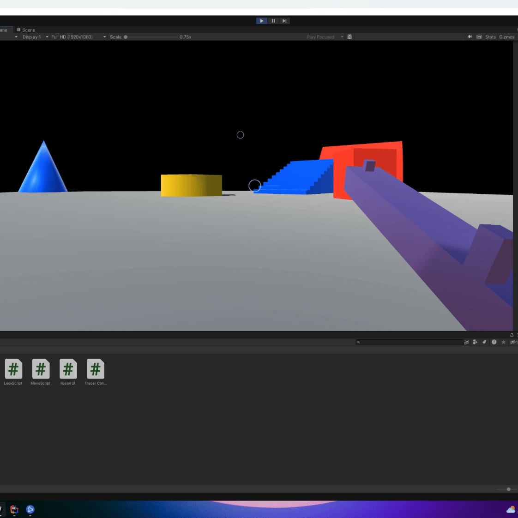The height and width of the screenshot is (518, 518).
Task: Click the favorite star icon near the Project search bar
Action: (x=503, y=342)
